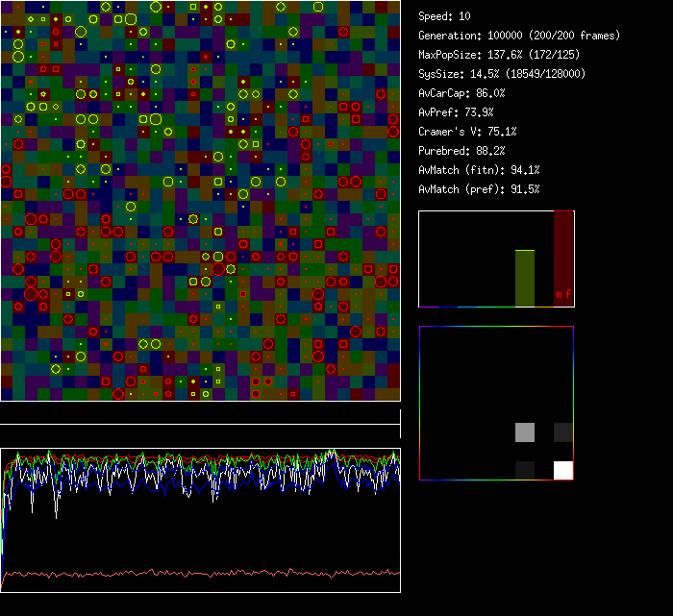Click dark gray square left of white square

[x=525, y=470]
